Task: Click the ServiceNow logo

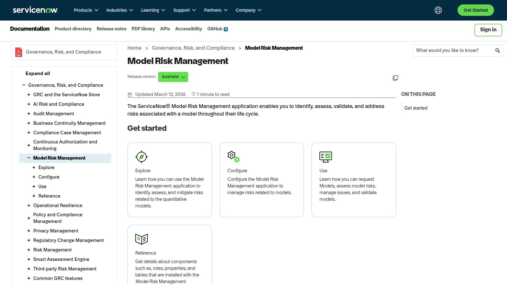Action: pyautogui.click(x=35, y=10)
